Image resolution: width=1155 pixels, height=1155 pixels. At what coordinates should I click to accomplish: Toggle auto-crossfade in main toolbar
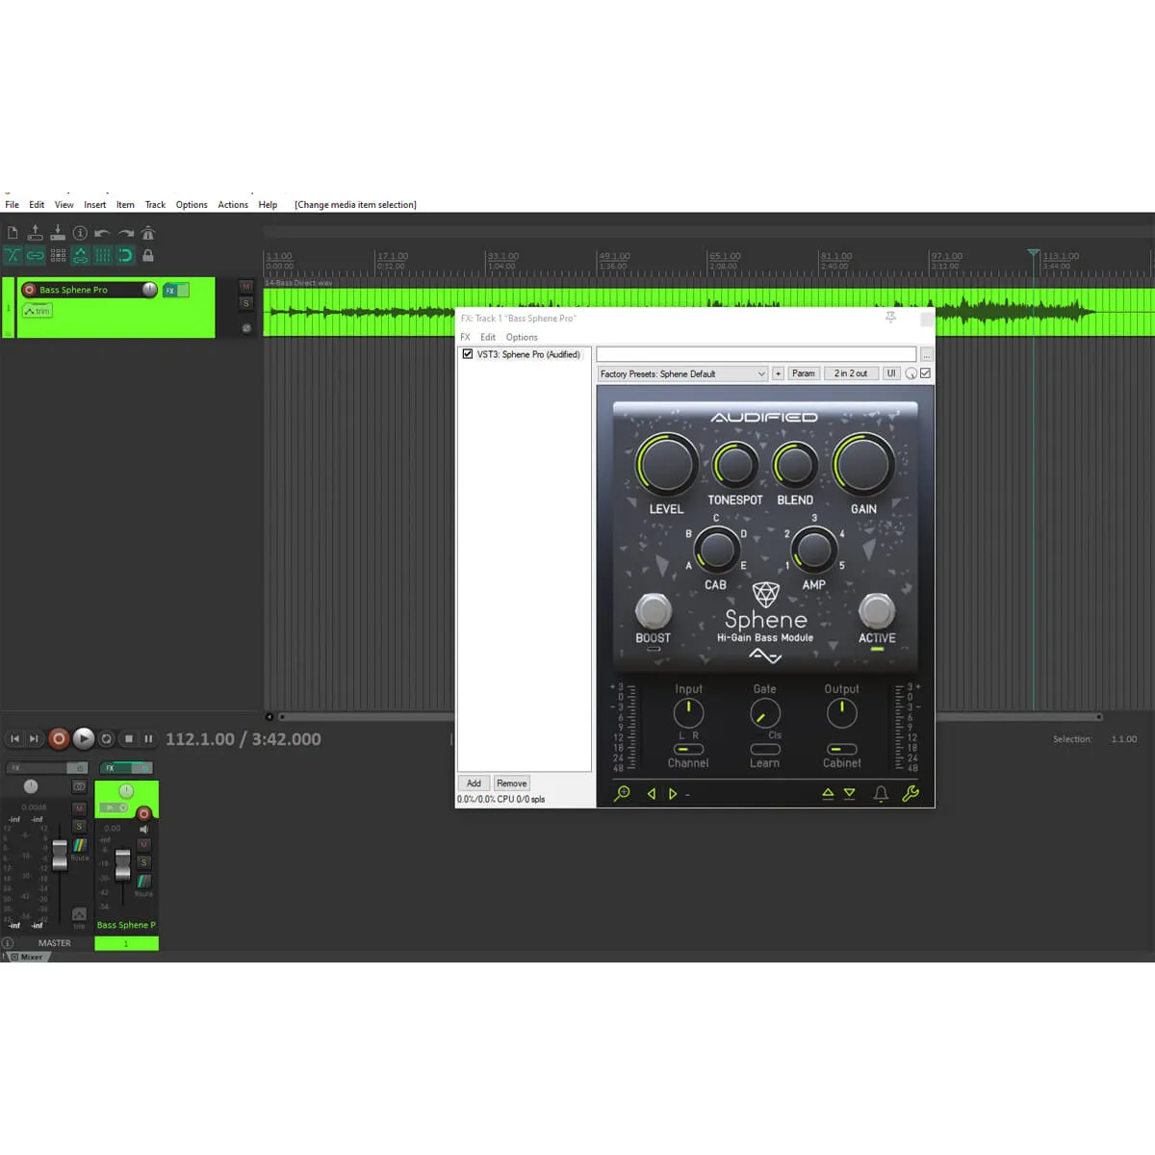(x=13, y=255)
